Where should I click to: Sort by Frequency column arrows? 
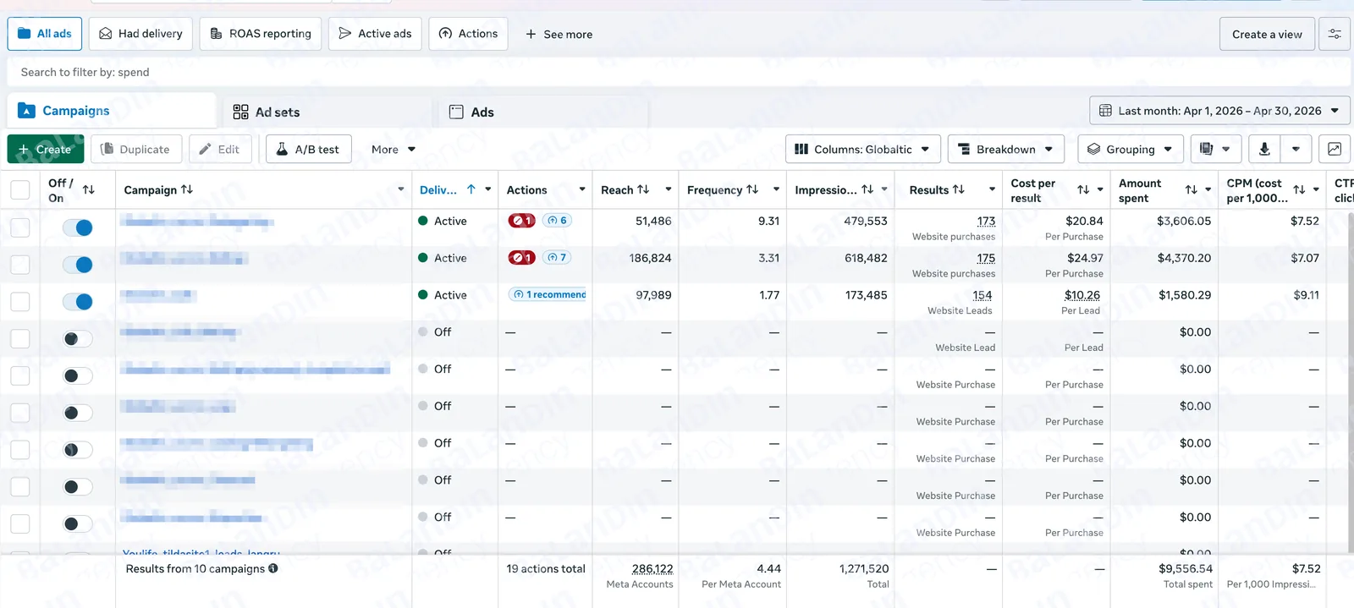(752, 189)
